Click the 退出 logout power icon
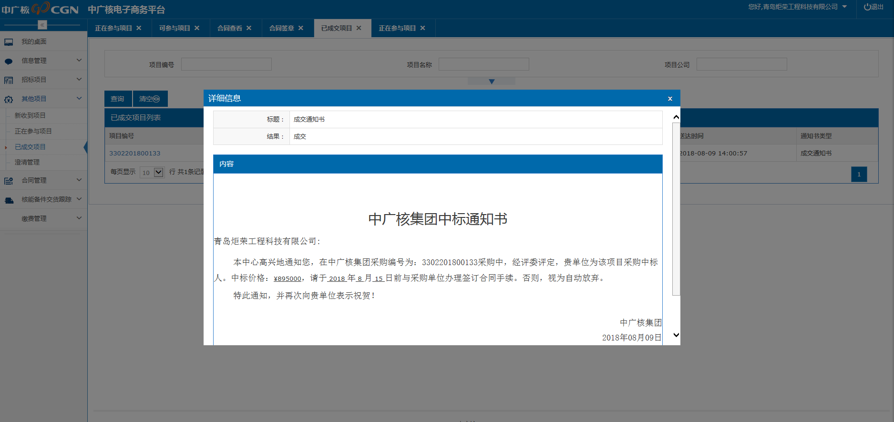The width and height of the screenshot is (894, 422). (867, 7)
